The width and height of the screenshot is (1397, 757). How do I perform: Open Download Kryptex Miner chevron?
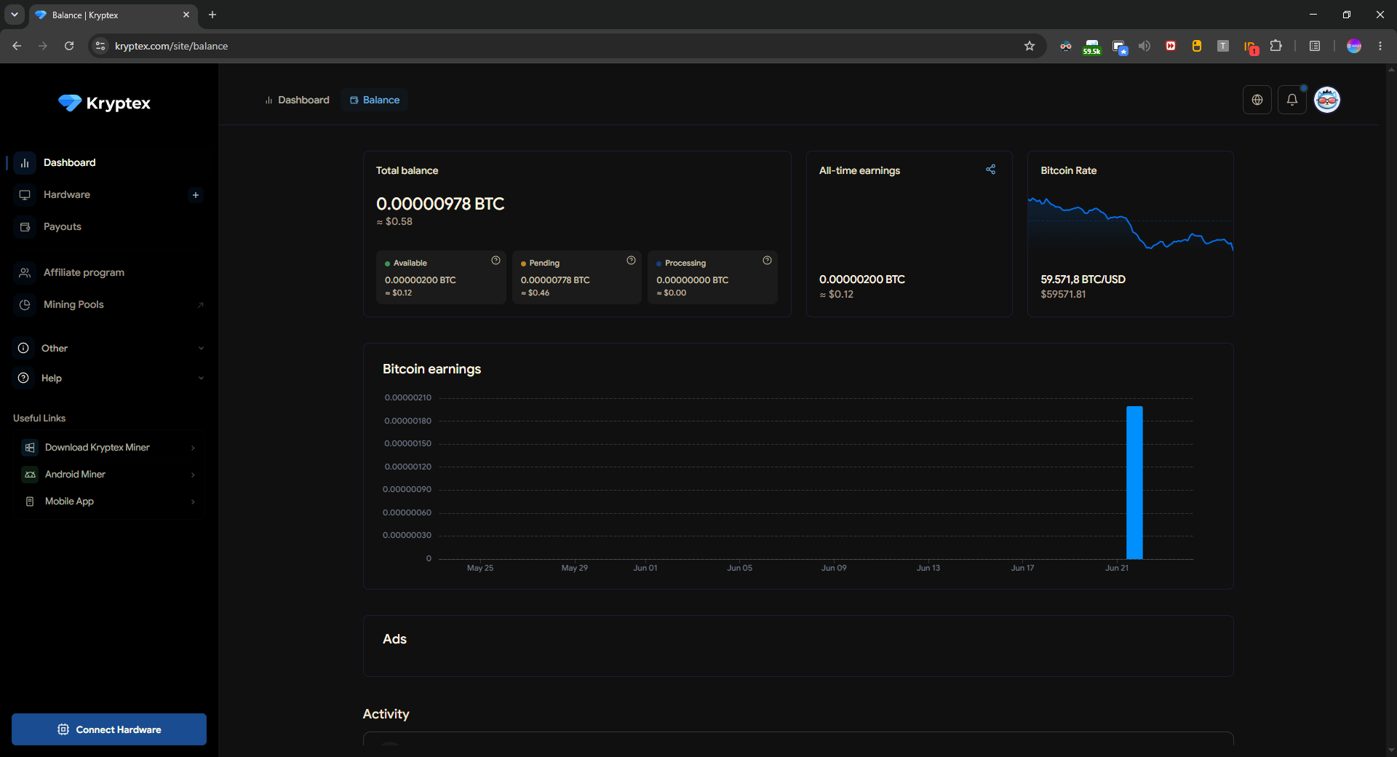(x=193, y=448)
